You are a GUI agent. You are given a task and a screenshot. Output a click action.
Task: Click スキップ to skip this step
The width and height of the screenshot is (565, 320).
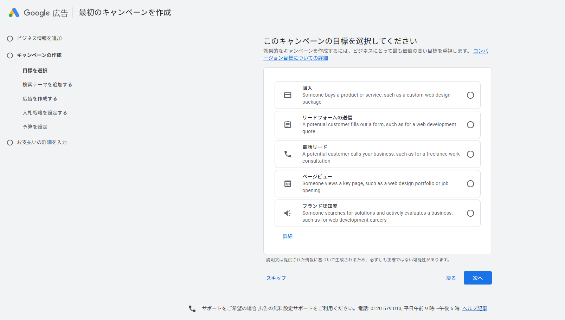click(x=276, y=278)
